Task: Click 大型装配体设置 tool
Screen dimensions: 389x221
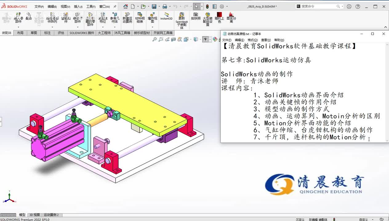Action: coord(208,19)
